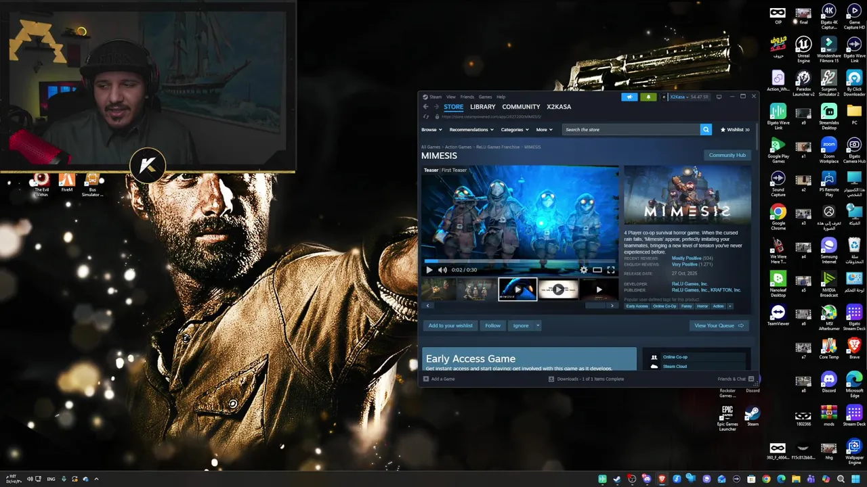Open the View menu

click(x=450, y=97)
